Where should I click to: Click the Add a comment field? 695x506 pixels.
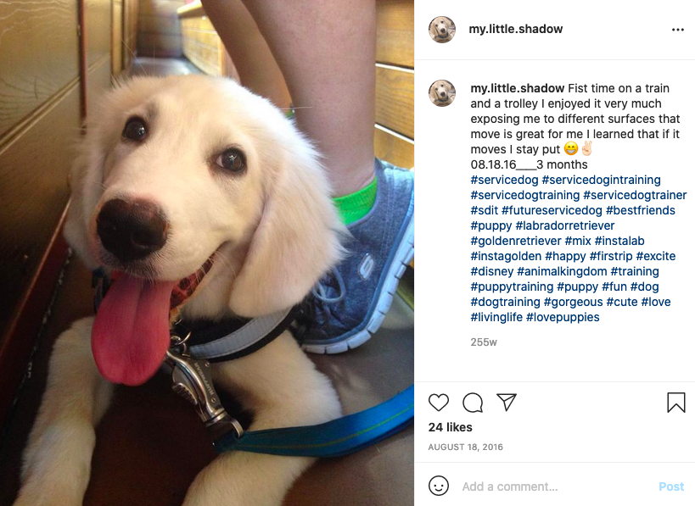[x=557, y=487]
